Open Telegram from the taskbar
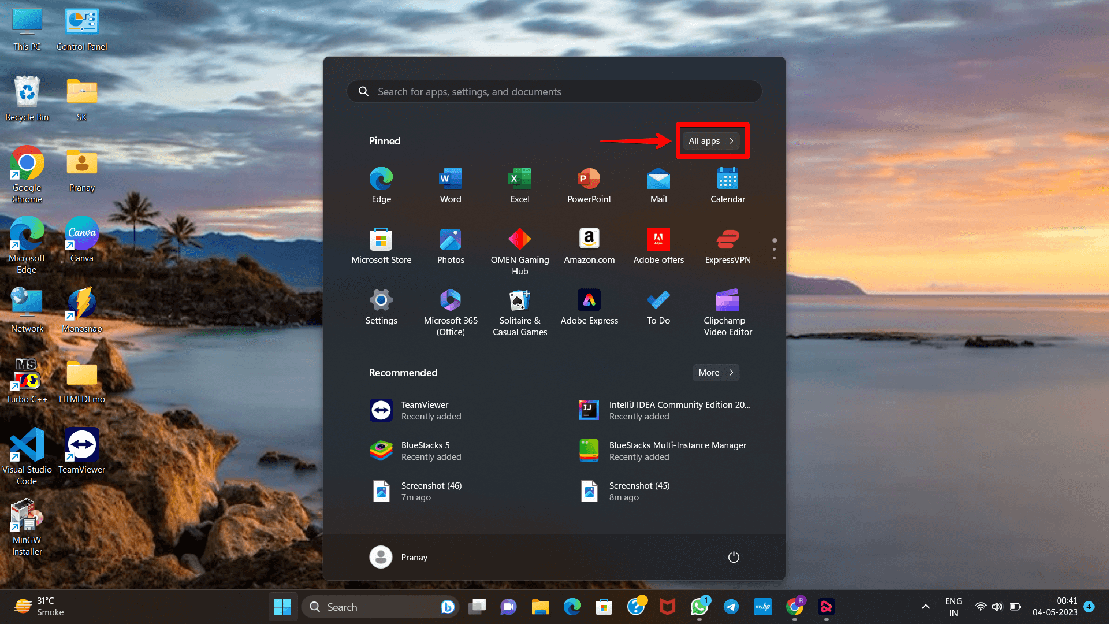 coord(731,607)
